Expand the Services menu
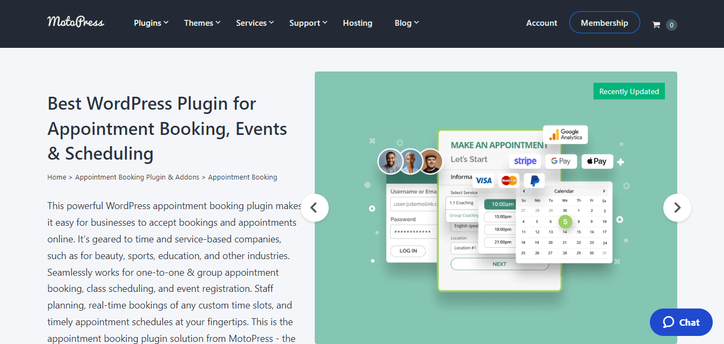Viewport: 724px width, 344px height. point(255,23)
